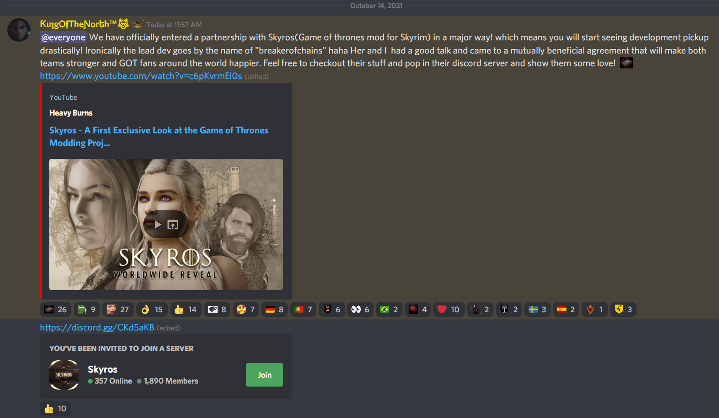Viewport: 719px width, 418px height.
Task: Click the dark knight figure reaction with 2
Action: pos(480,309)
